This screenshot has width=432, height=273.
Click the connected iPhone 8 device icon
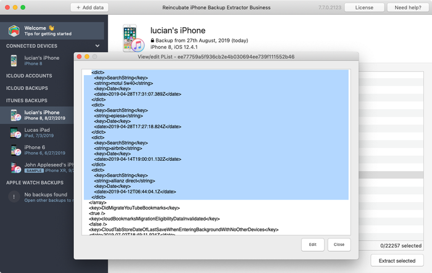coord(14,60)
